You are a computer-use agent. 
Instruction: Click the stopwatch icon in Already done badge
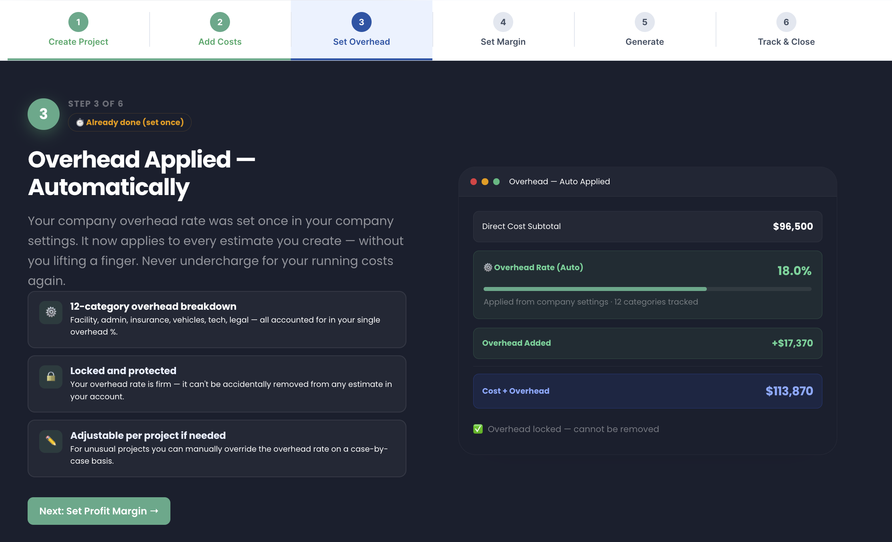tap(80, 122)
